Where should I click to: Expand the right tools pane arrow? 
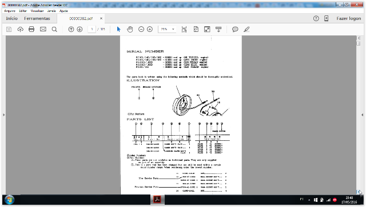point(362,115)
